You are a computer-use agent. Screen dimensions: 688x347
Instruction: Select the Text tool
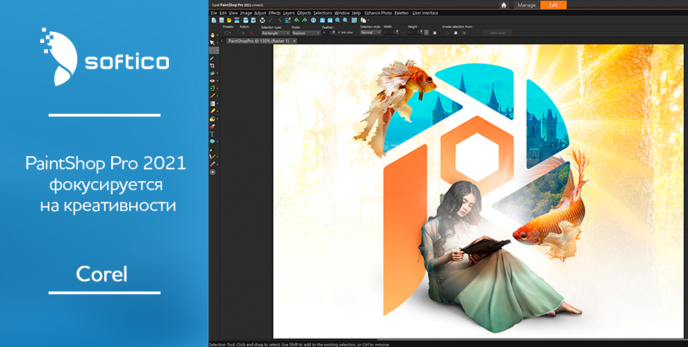[x=213, y=133]
